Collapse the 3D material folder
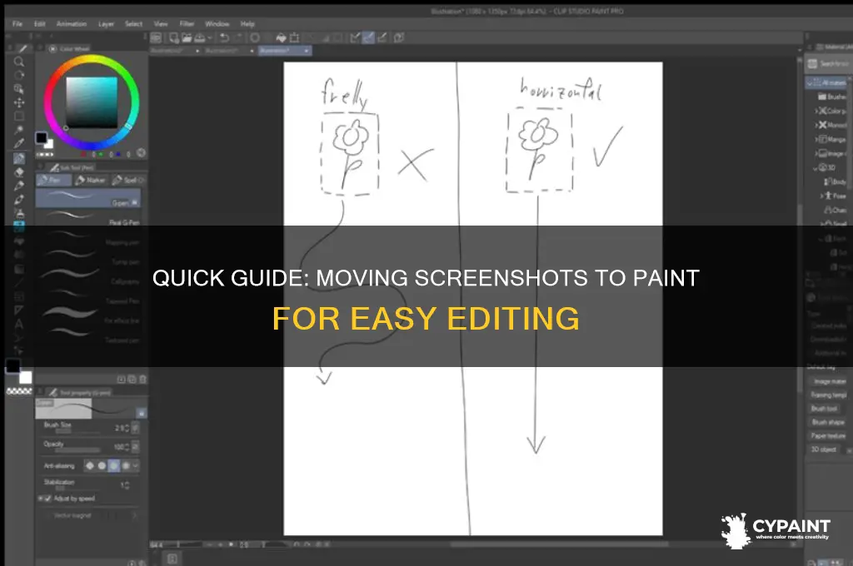The image size is (853, 566). (x=816, y=168)
